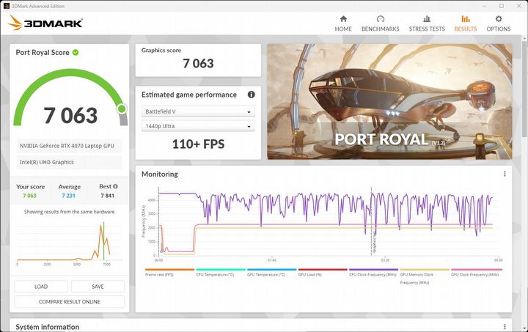
Task: Open the 1440p Ultra resolution dropdown
Action: (x=197, y=127)
